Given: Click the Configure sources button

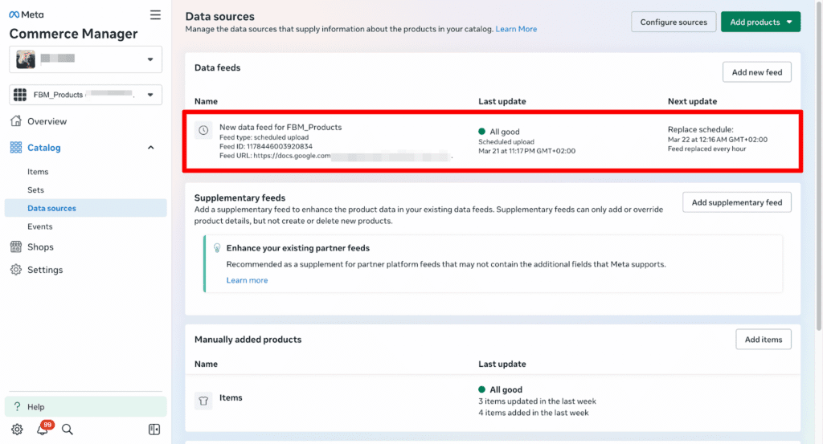Looking at the screenshot, I should coord(674,22).
